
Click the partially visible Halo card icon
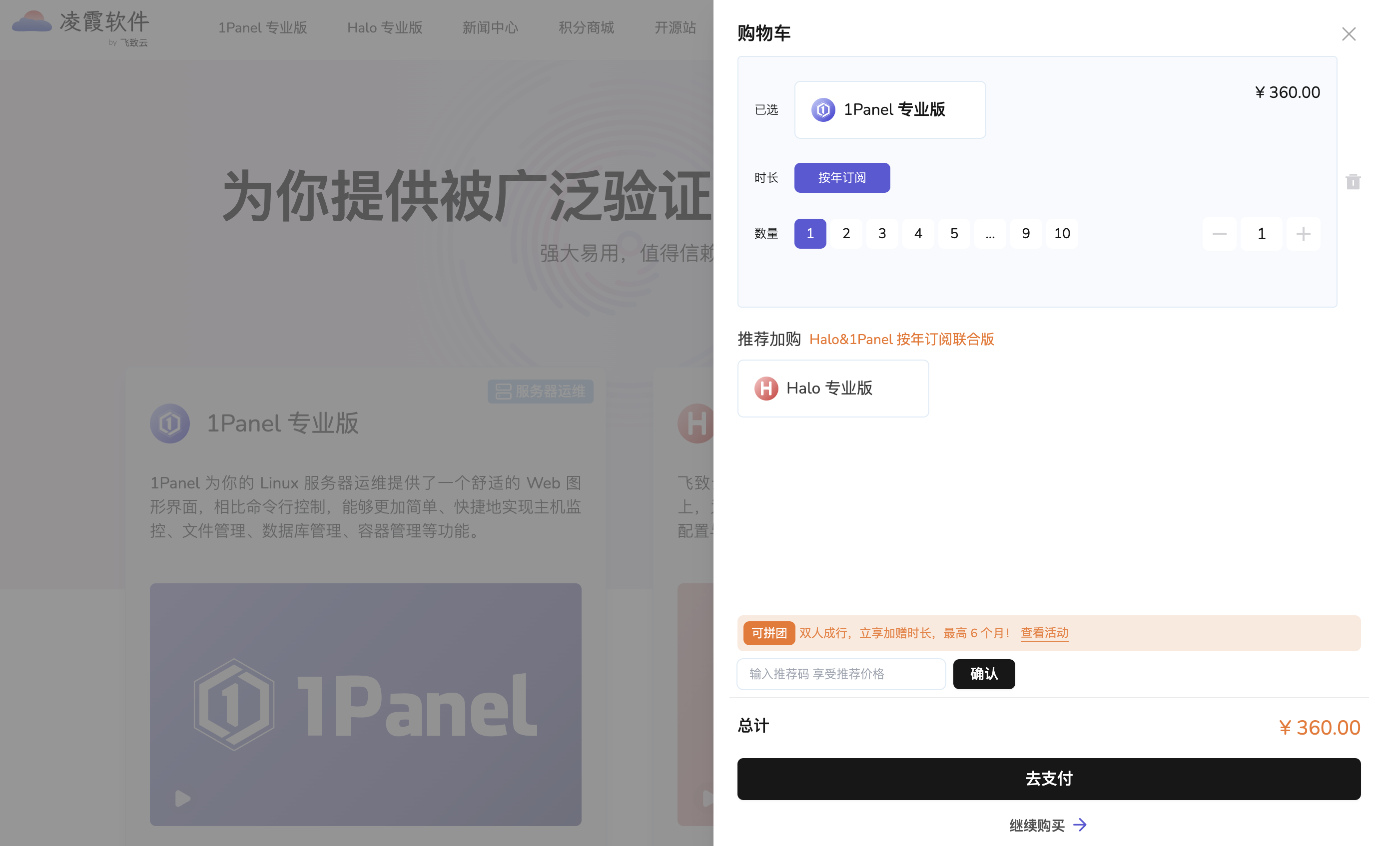pyautogui.click(x=695, y=424)
